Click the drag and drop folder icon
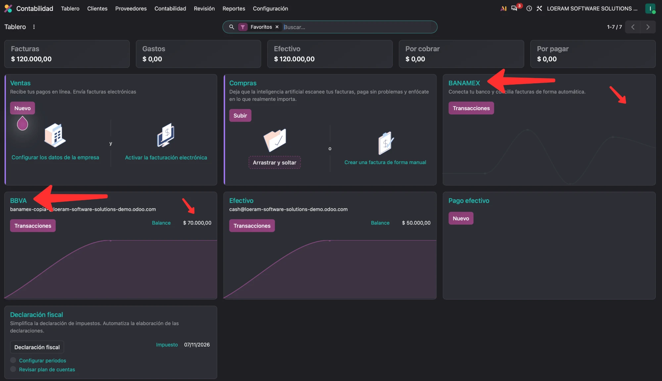The height and width of the screenshot is (381, 662). coord(275,140)
